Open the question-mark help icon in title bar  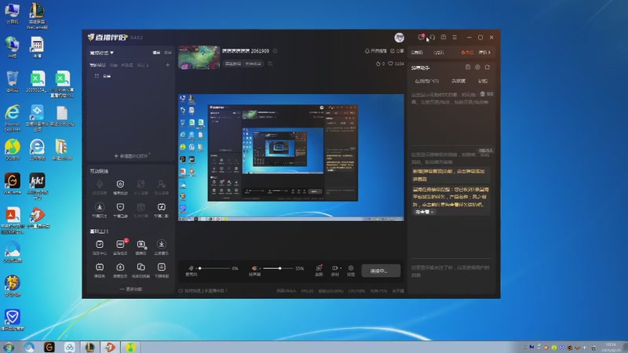click(x=444, y=37)
